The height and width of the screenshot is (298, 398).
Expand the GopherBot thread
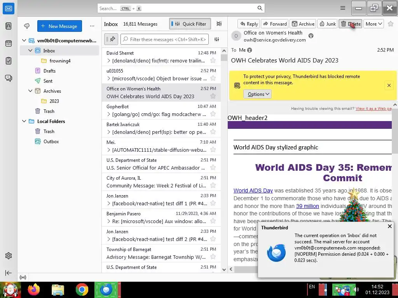point(109,114)
